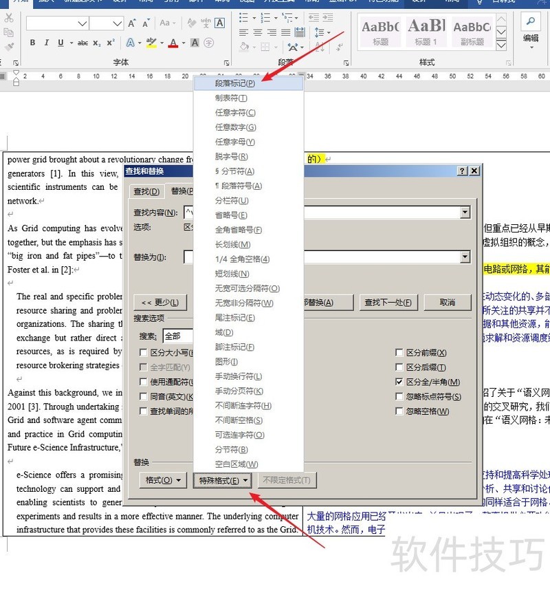Tick the 忽略空格 checkbox
The image size is (550, 595).
point(399,411)
